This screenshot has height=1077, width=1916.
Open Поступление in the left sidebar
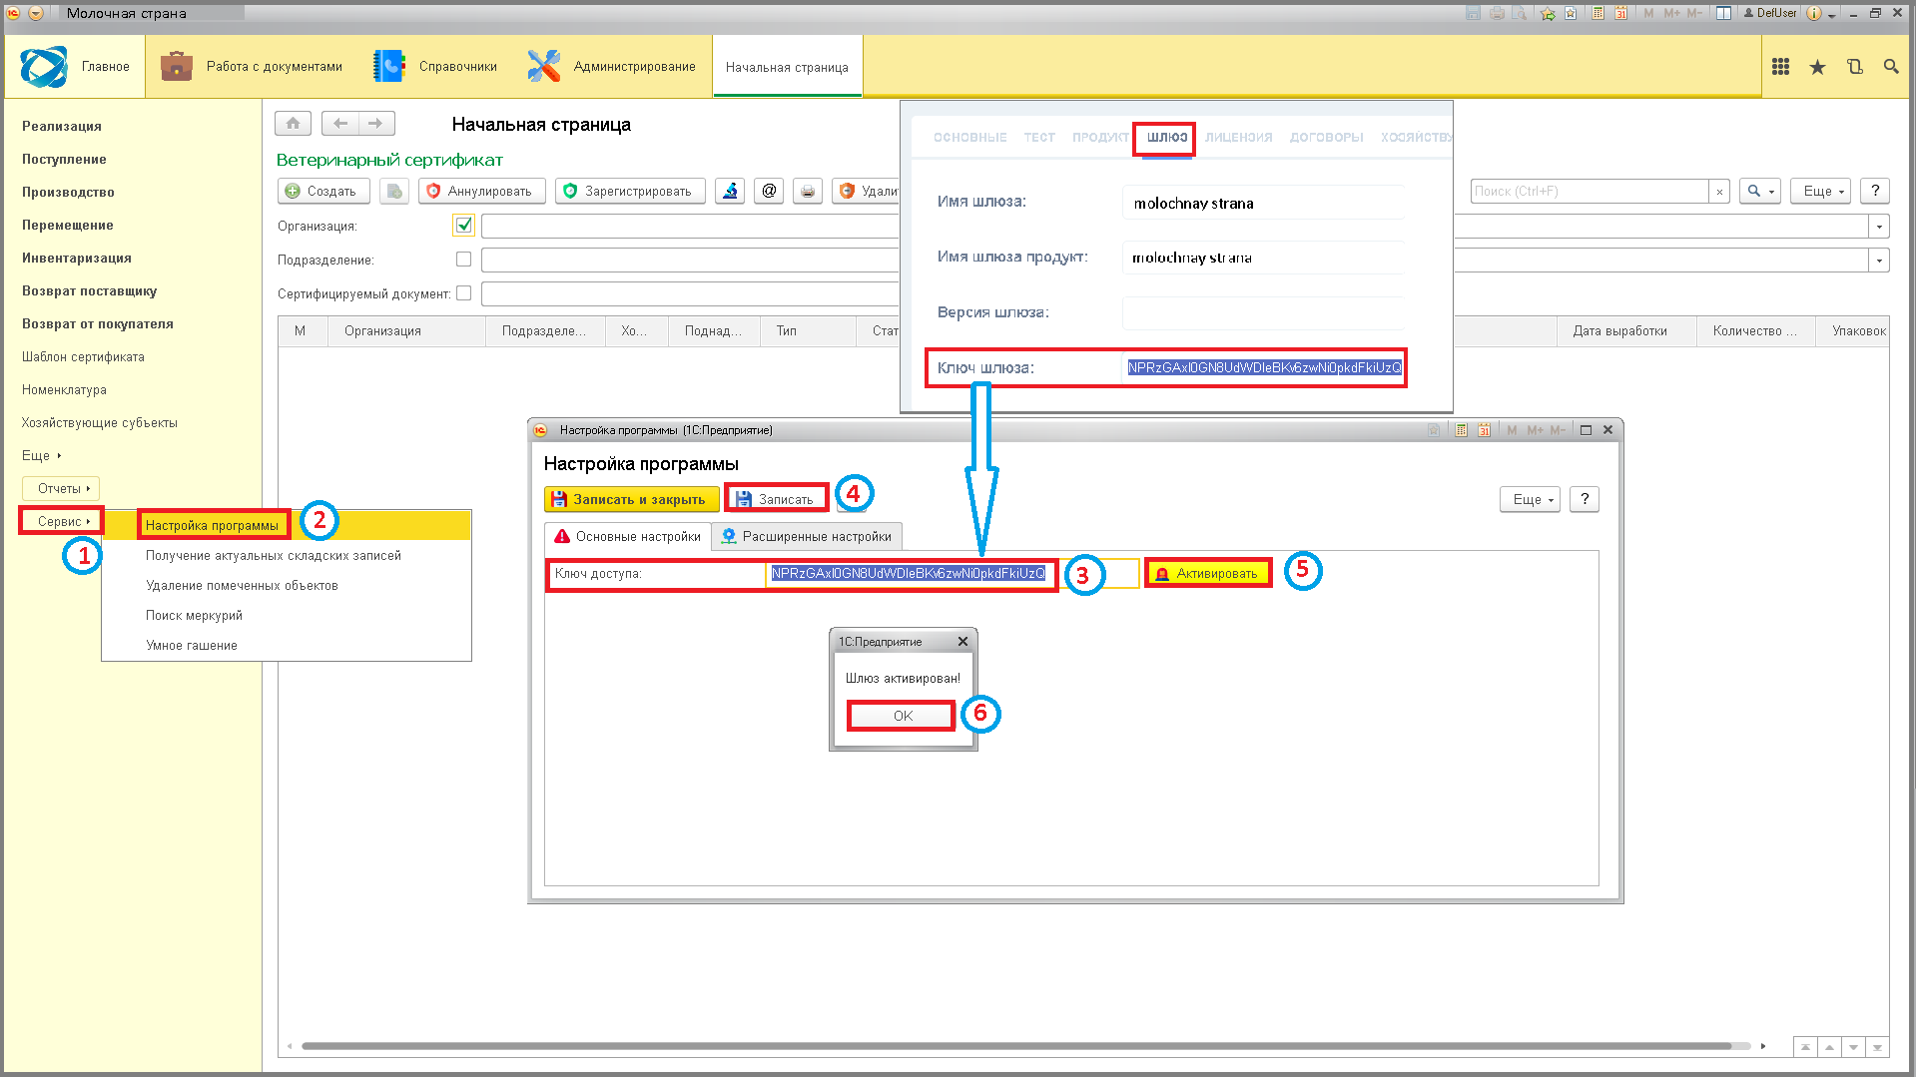click(64, 159)
